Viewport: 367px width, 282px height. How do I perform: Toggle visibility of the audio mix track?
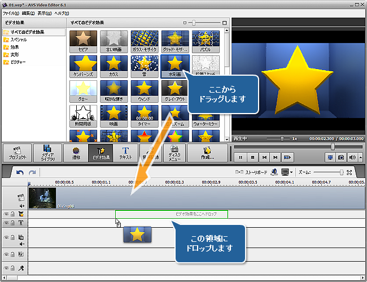6,254
